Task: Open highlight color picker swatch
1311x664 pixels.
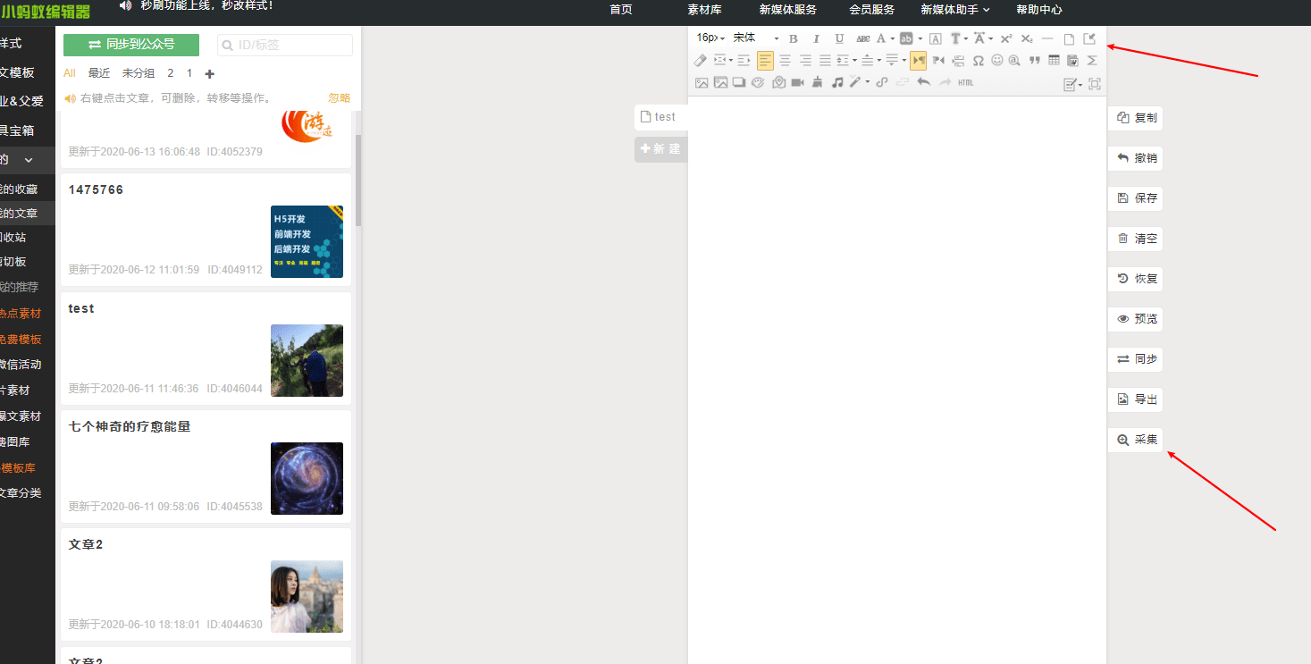Action: tap(906, 38)
